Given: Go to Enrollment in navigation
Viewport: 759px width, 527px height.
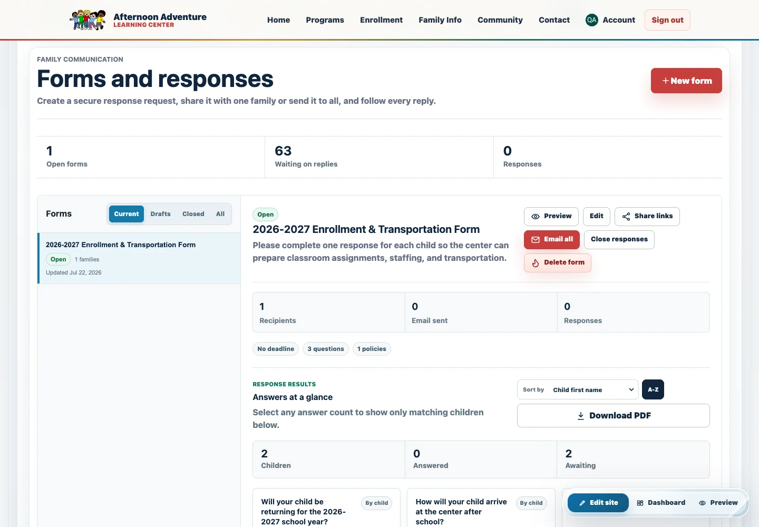Looking at the screenshot, I should point(381,20).
